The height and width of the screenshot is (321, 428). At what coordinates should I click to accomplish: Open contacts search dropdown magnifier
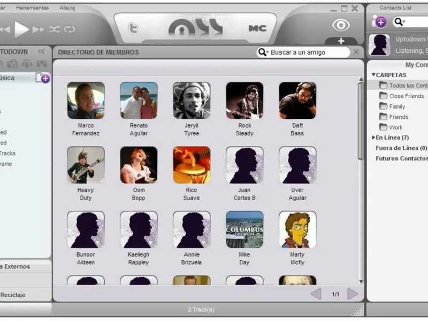400,21
